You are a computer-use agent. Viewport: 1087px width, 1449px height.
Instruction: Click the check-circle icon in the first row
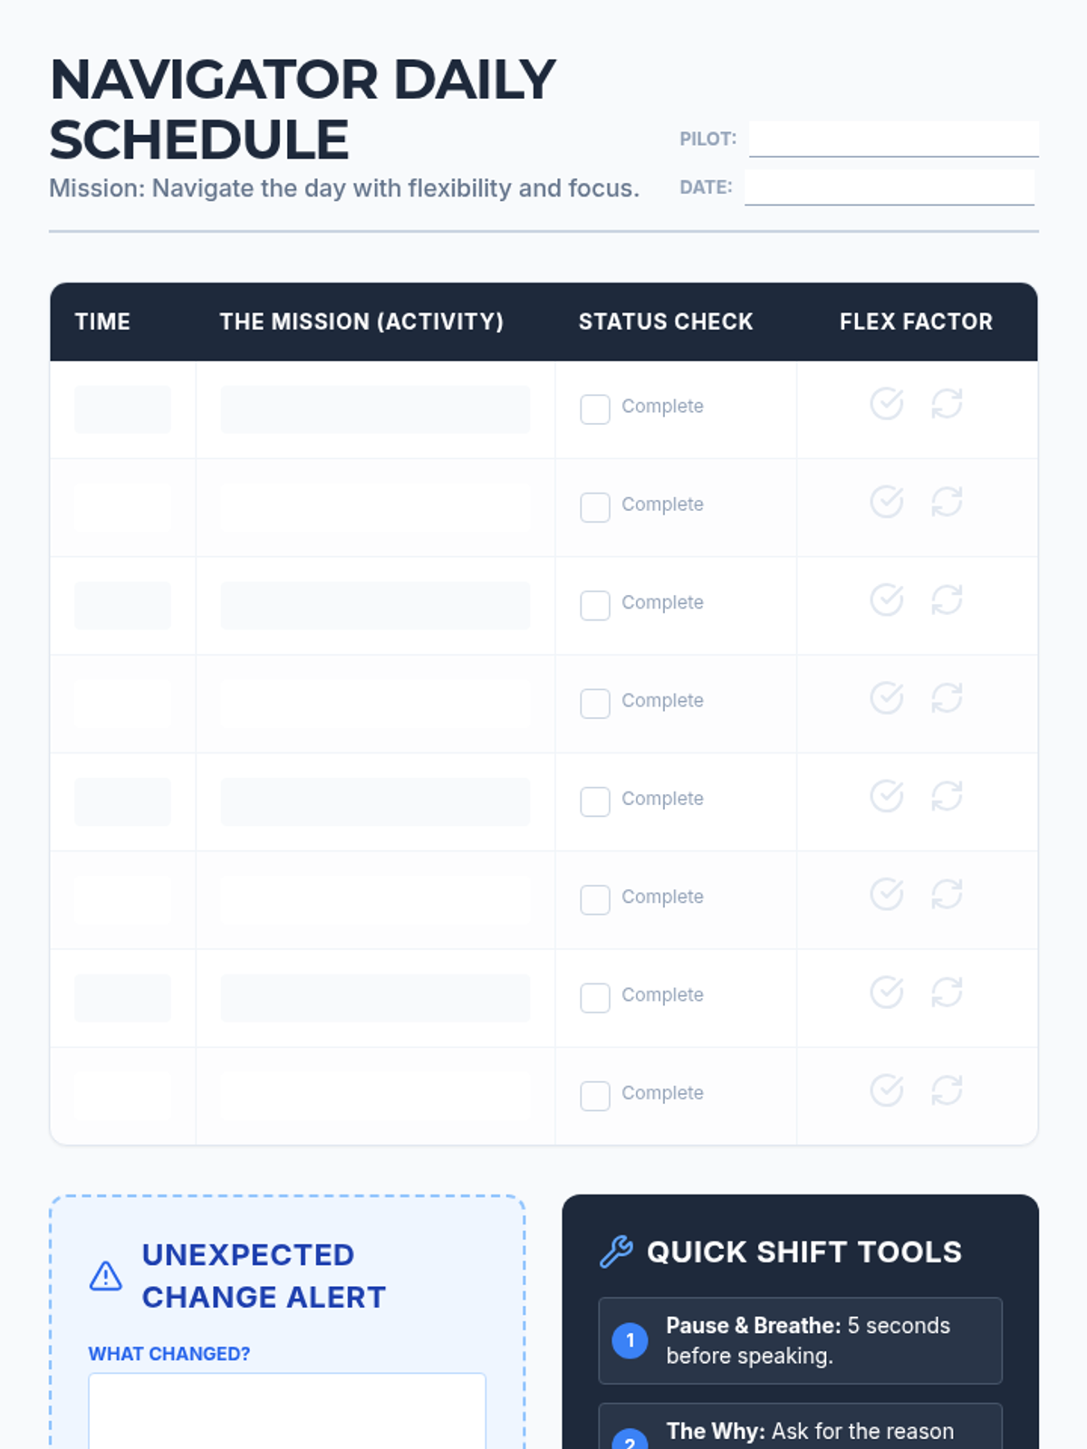pyautogui.click(x=886, y=404)
